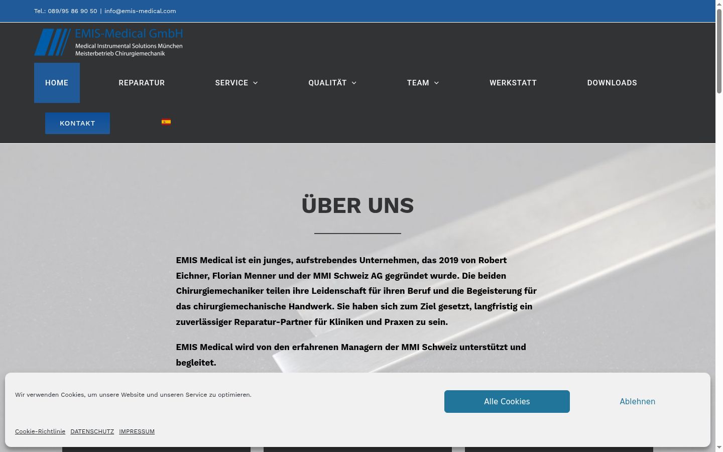
Task: Open the Downloads menu item
Action: [612, 83]
